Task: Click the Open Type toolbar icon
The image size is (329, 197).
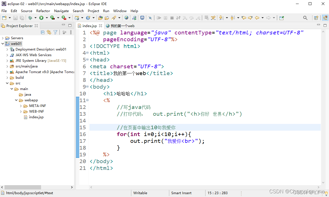Action: [101, 18]
